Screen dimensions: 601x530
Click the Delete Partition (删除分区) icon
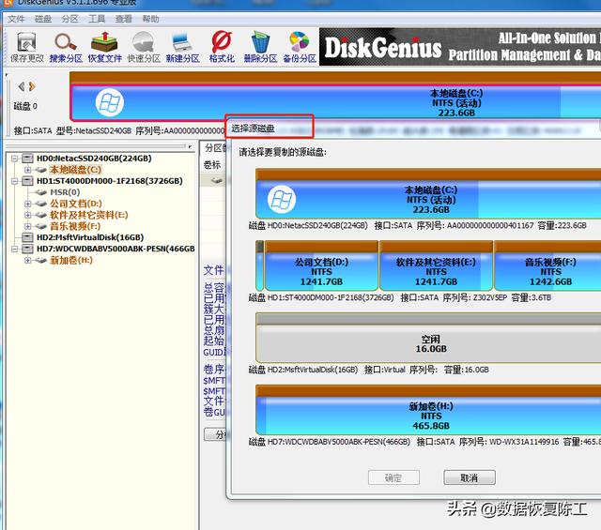[261, 47]
